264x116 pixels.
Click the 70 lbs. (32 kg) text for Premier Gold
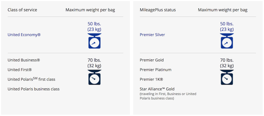(x=227, y=63)
